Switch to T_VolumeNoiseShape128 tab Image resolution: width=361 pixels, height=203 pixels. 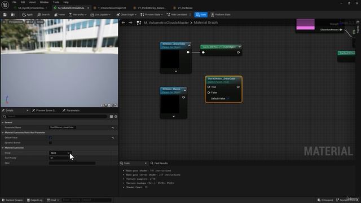pyautogui.click(x=112, y=8)
